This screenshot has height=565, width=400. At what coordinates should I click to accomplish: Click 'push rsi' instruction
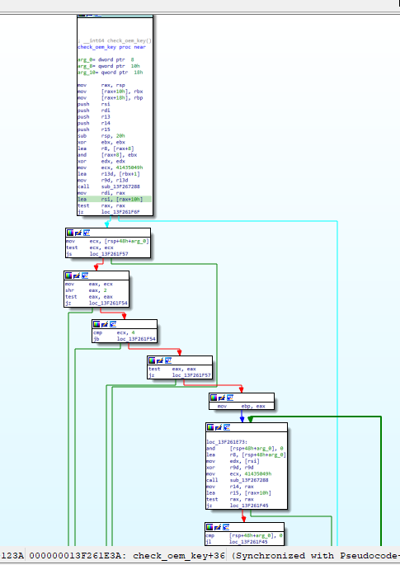point(94,104)
